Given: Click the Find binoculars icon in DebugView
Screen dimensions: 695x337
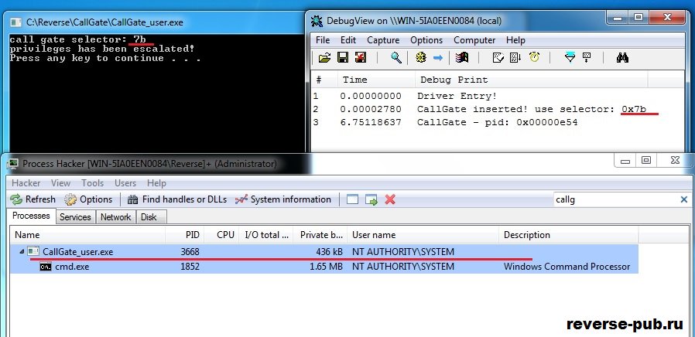Looking at the screenshot, I should (622, 57).
